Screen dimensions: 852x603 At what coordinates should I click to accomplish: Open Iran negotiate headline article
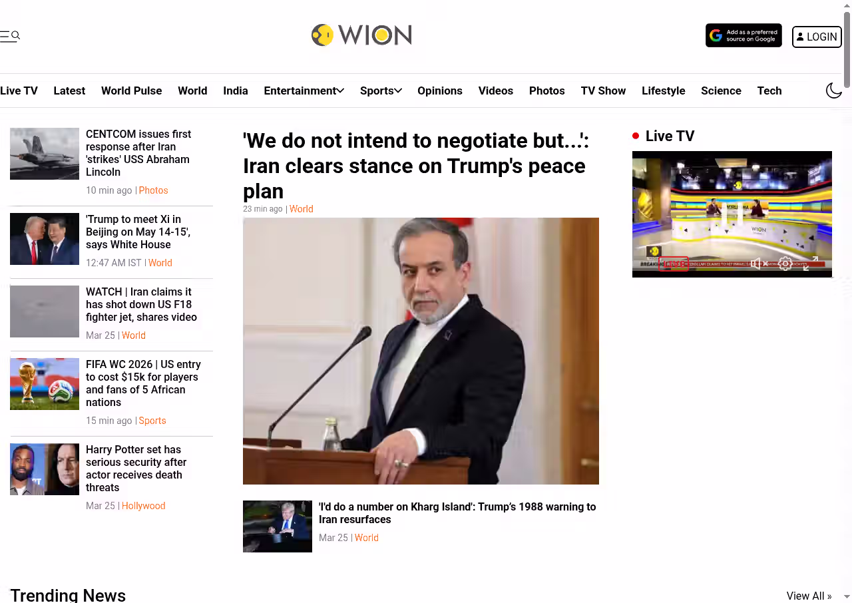[x=416, y=166]
